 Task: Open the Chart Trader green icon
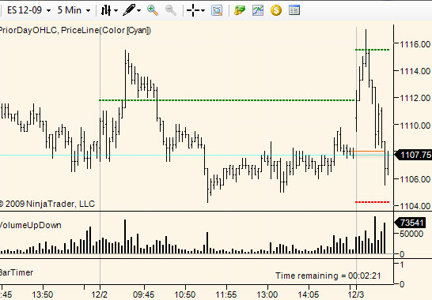[240, 10]
